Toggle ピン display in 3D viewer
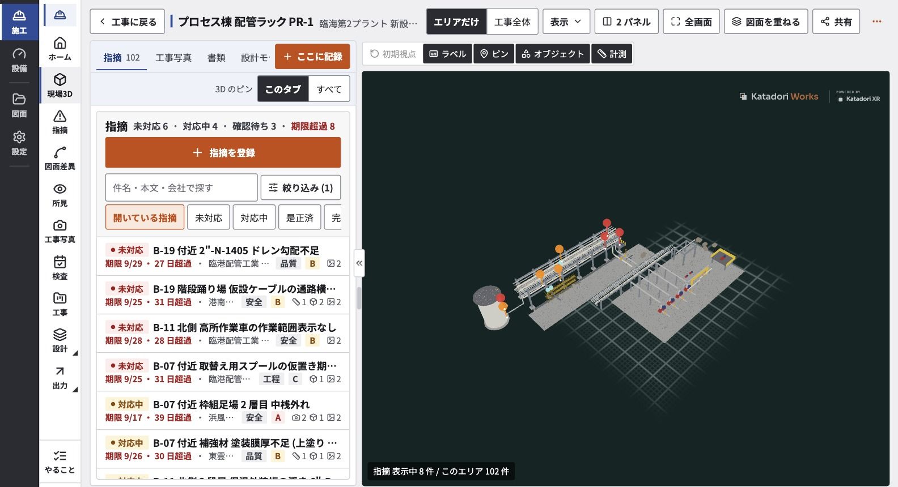 click(494, 54)
